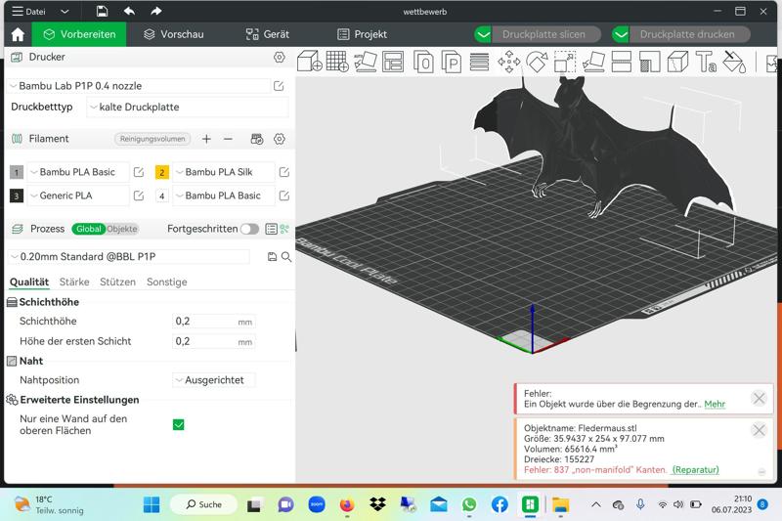Click the add cube primitive toolbar icon

(309, 63)
